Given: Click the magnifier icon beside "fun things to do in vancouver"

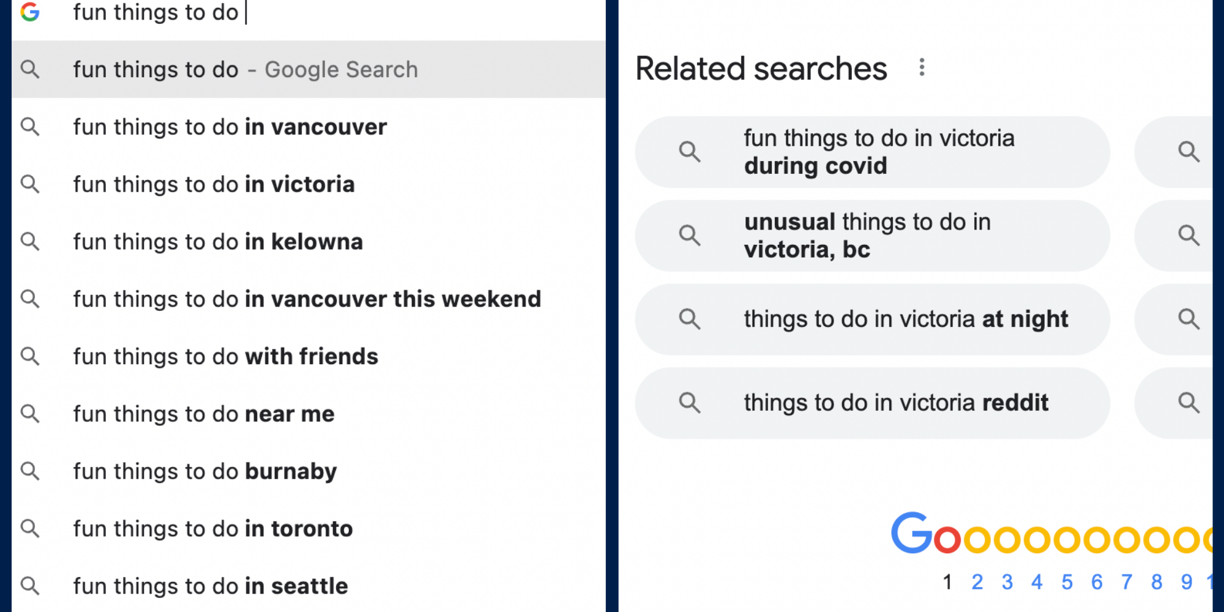Looking at the screenshot, I should tap(30, 127).
